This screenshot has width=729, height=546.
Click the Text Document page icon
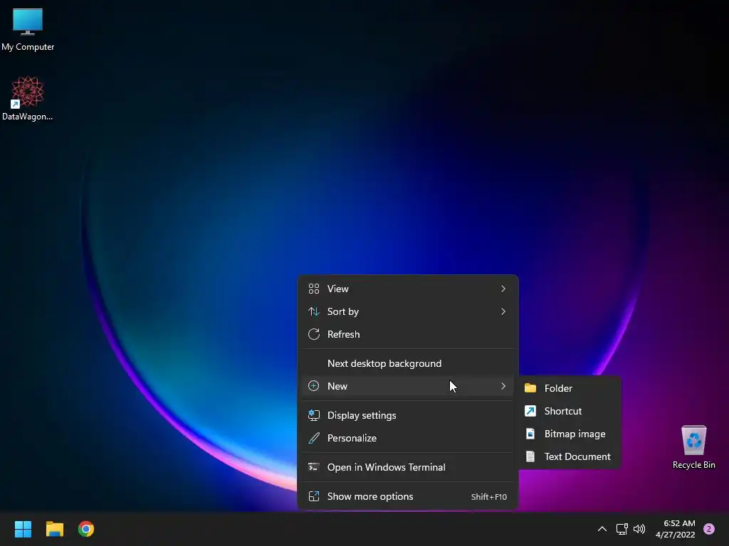[530, 456]
